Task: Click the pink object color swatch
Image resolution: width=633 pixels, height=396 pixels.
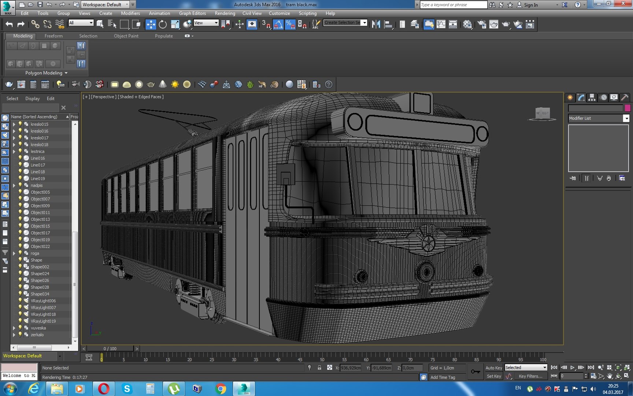Action: (x=628, y=108)
